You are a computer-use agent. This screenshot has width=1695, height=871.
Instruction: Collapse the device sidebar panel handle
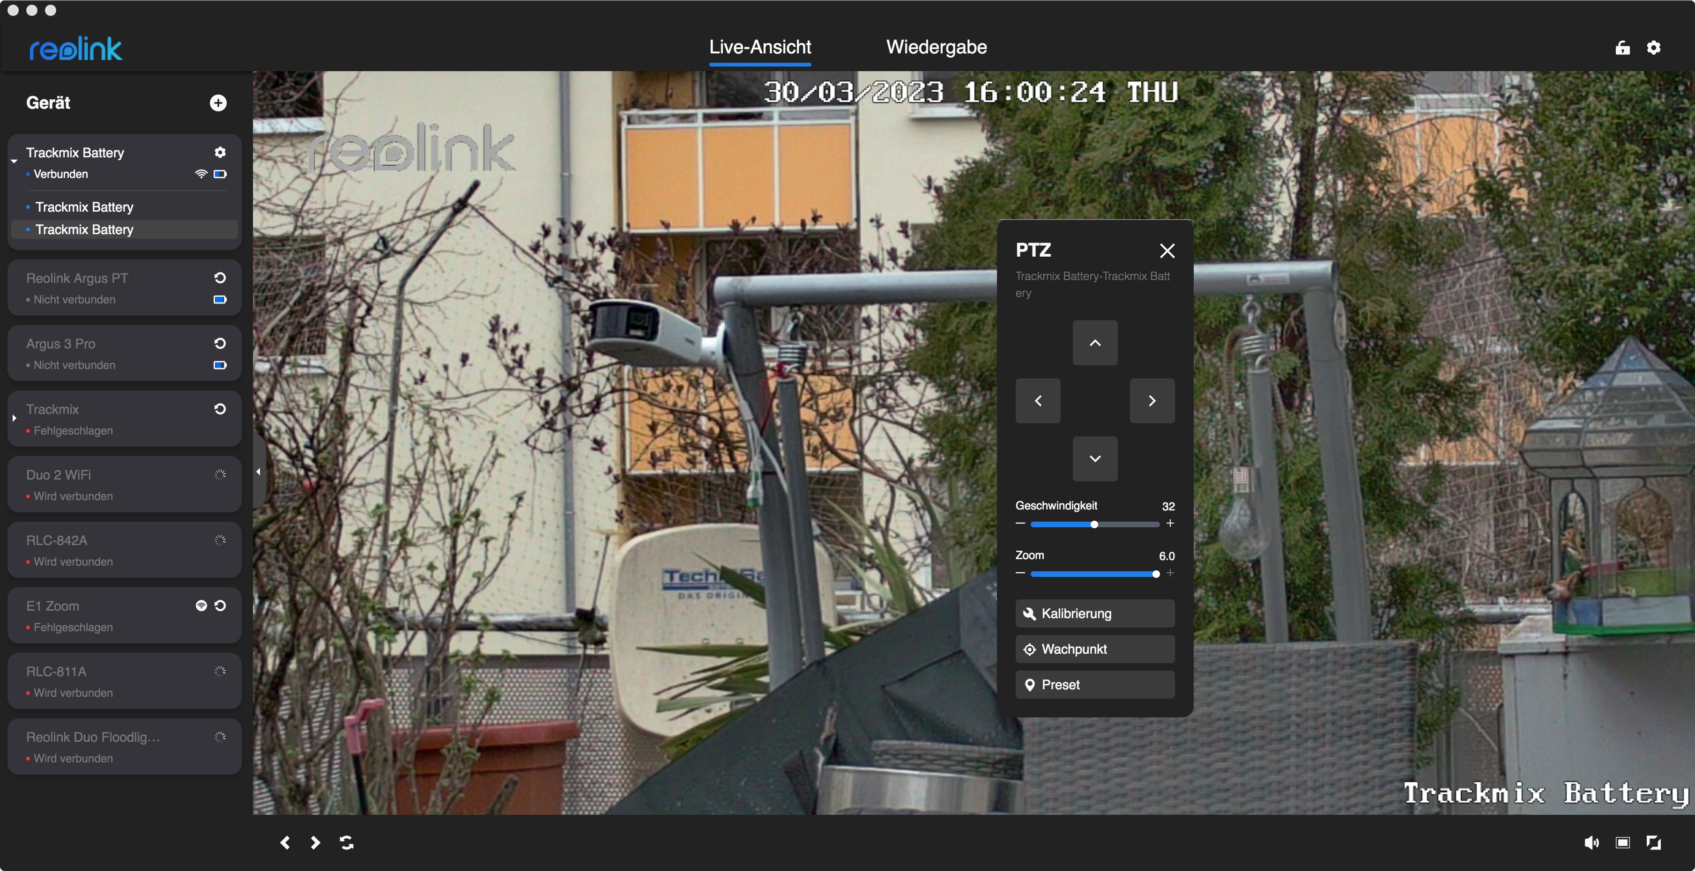(259, 471)
